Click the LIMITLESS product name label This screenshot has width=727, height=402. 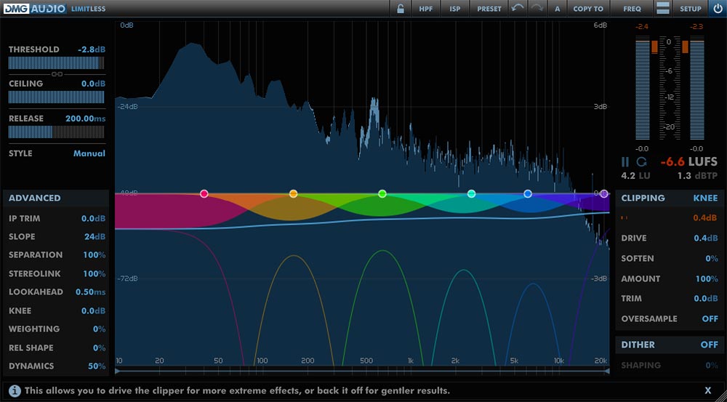(x=88, y=9)
